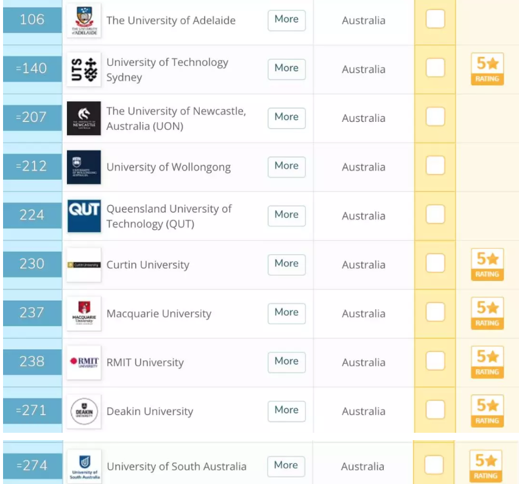
Task: View the 5-star rating badge for Macquarie University
Action: (487, 313)
